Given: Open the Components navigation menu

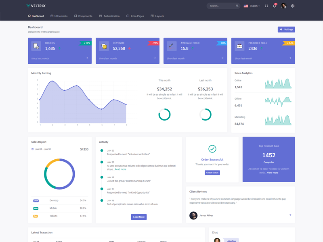Looking at the screenshot, I should coord(83,16).
